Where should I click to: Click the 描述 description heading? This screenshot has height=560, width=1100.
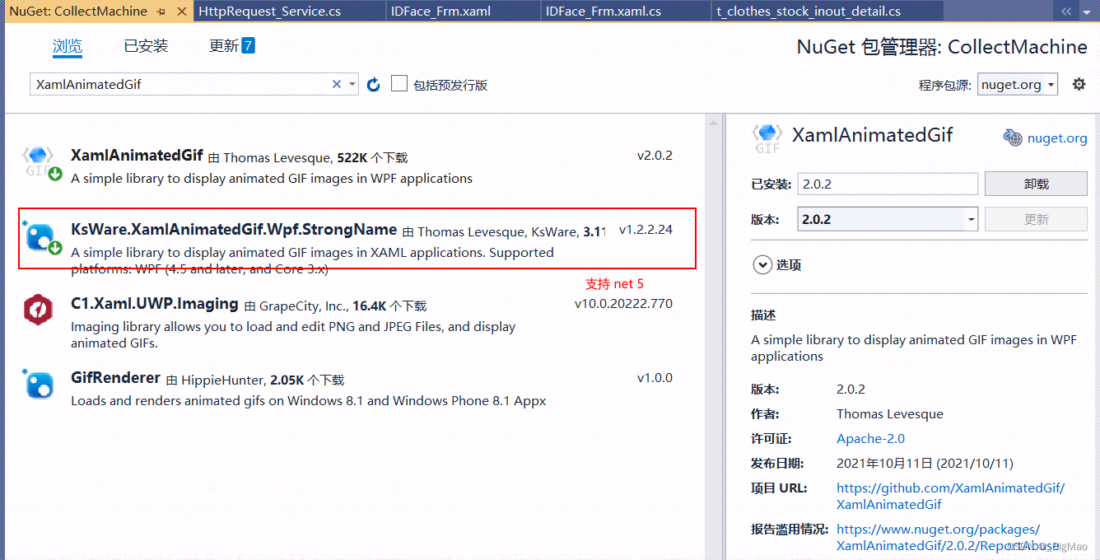coord(763,315)
